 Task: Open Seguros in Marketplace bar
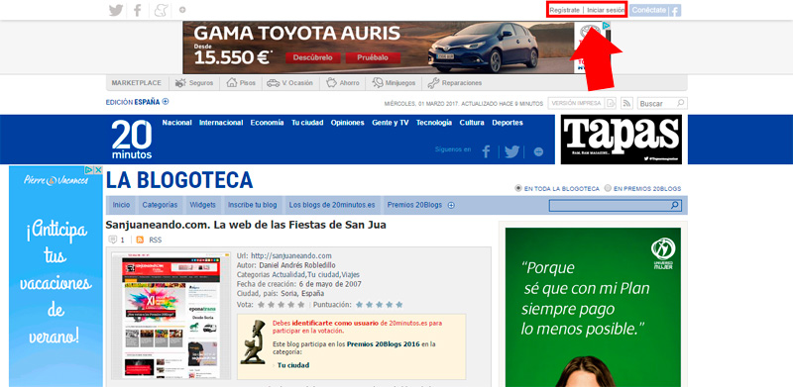[x=194, y=83]
